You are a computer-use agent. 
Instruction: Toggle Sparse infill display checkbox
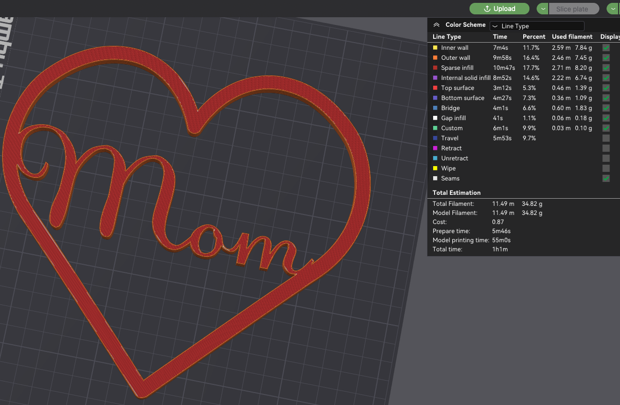606,68
